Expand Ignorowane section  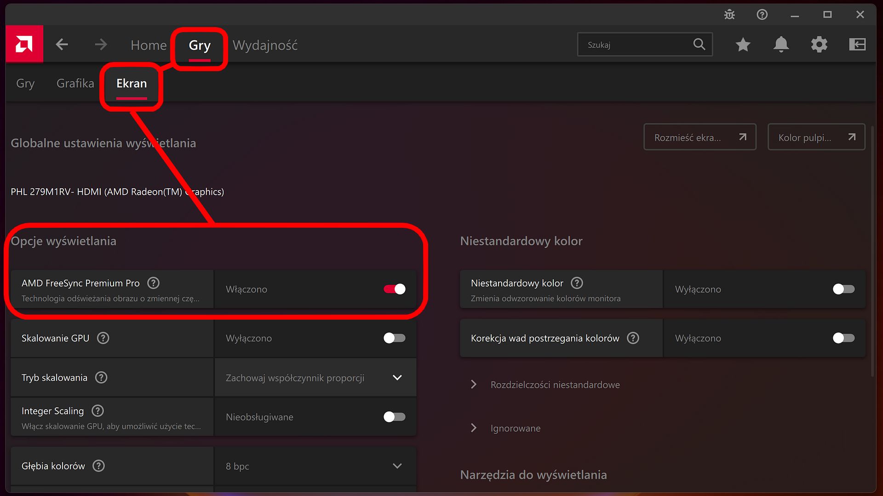[x=506, y=428]
